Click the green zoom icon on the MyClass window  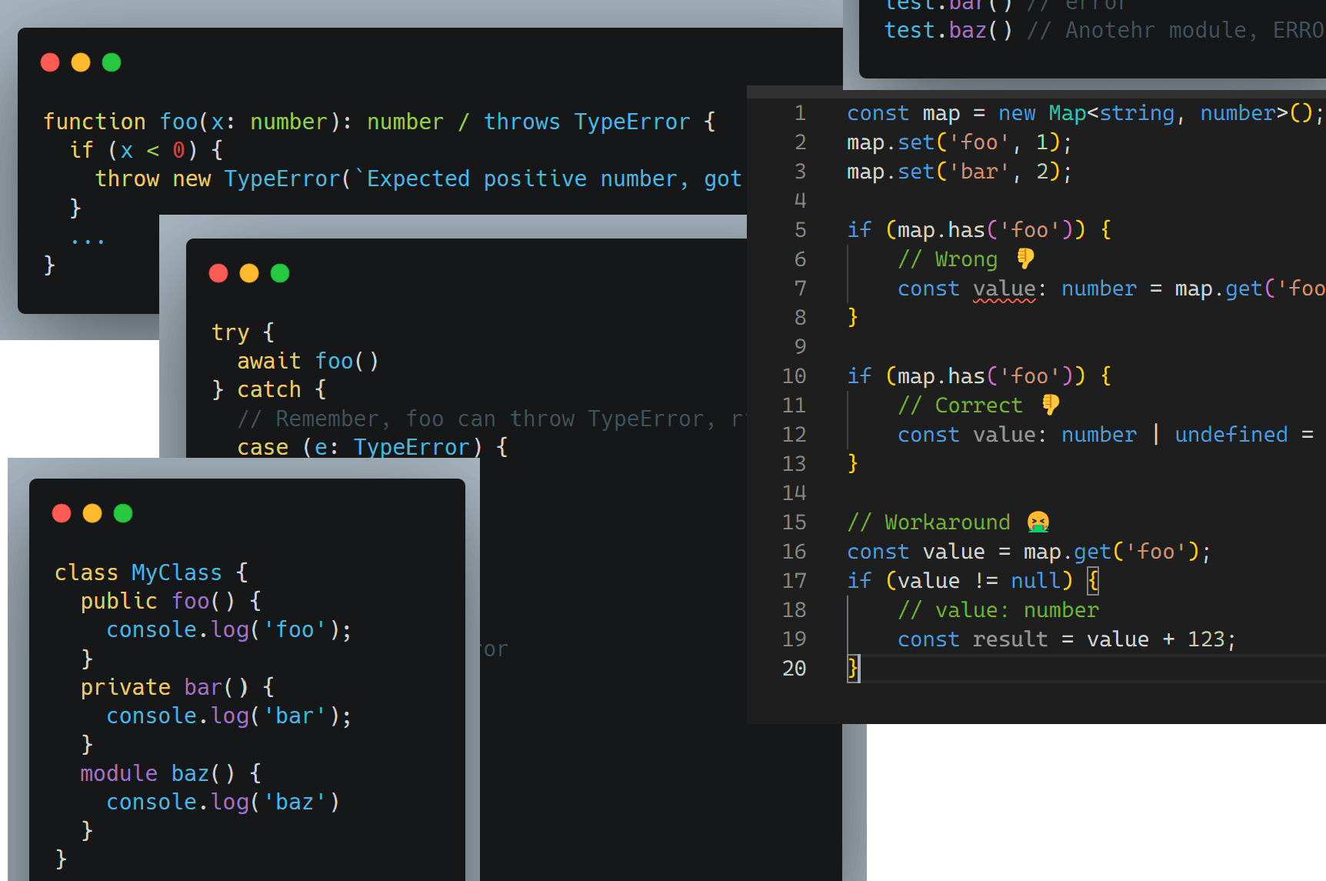(122, 512)
